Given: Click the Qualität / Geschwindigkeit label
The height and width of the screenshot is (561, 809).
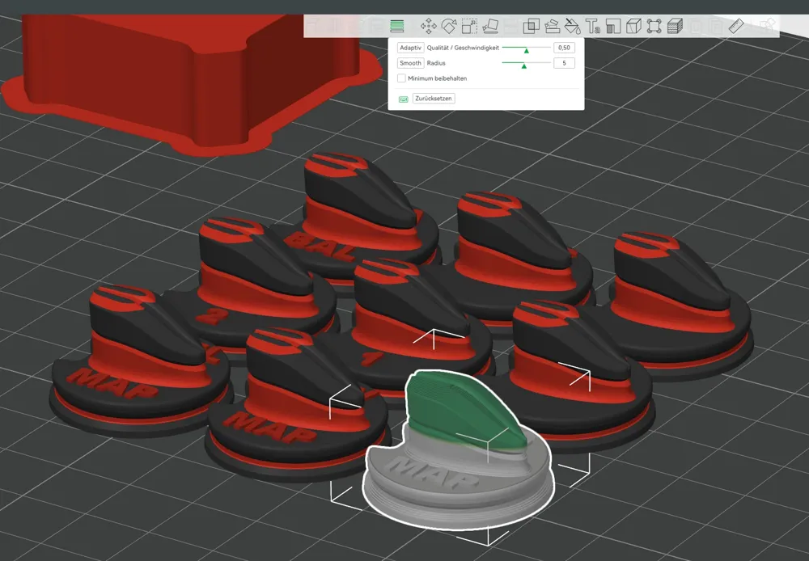Looking at the screenshot, I should (463, 48).
